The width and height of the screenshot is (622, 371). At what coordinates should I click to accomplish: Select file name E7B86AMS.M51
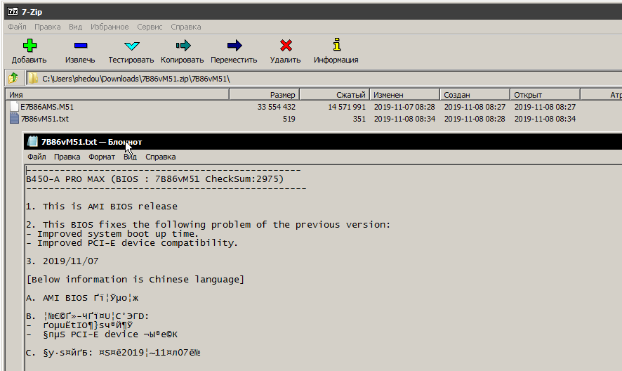[x=47, y=107]
